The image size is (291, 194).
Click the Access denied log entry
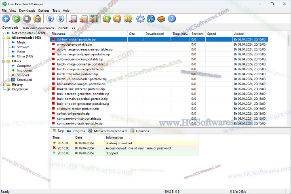pyautogui.click(x=125, y=148)
